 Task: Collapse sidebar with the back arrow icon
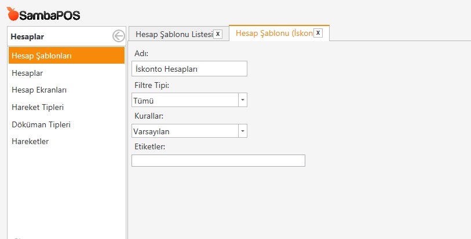(x=118, y=36)
